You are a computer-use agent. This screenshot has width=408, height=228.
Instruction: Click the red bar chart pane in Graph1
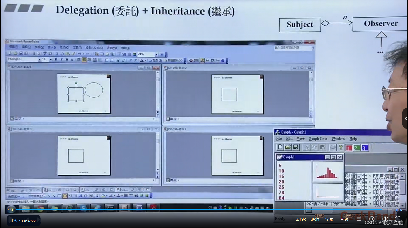[328, 171]
